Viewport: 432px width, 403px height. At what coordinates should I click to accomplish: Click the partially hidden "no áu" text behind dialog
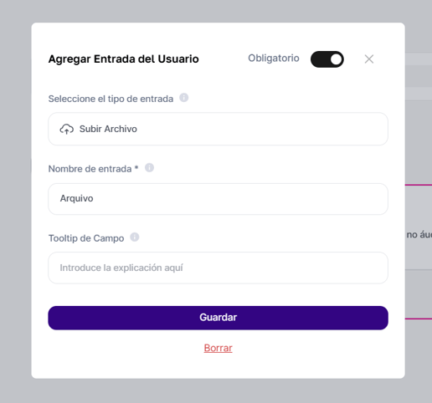click(x=419, y=235)
